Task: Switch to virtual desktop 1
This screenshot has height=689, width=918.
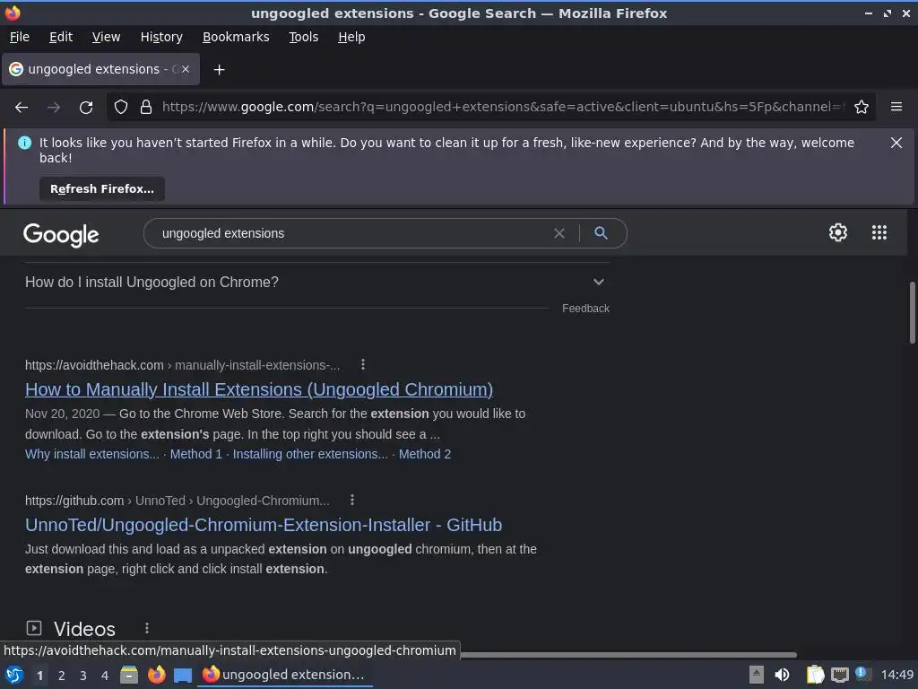Action: tap(39, 676)
